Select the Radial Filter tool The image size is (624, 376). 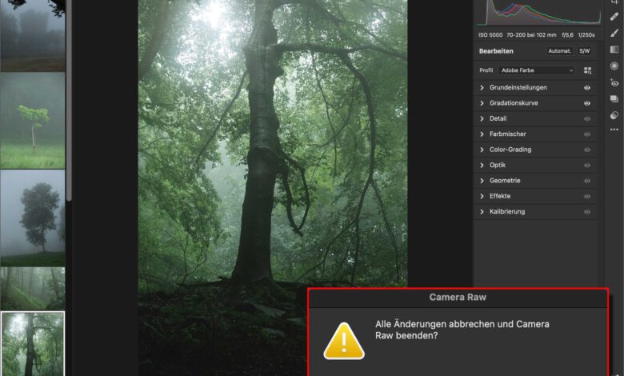point(614,66)
